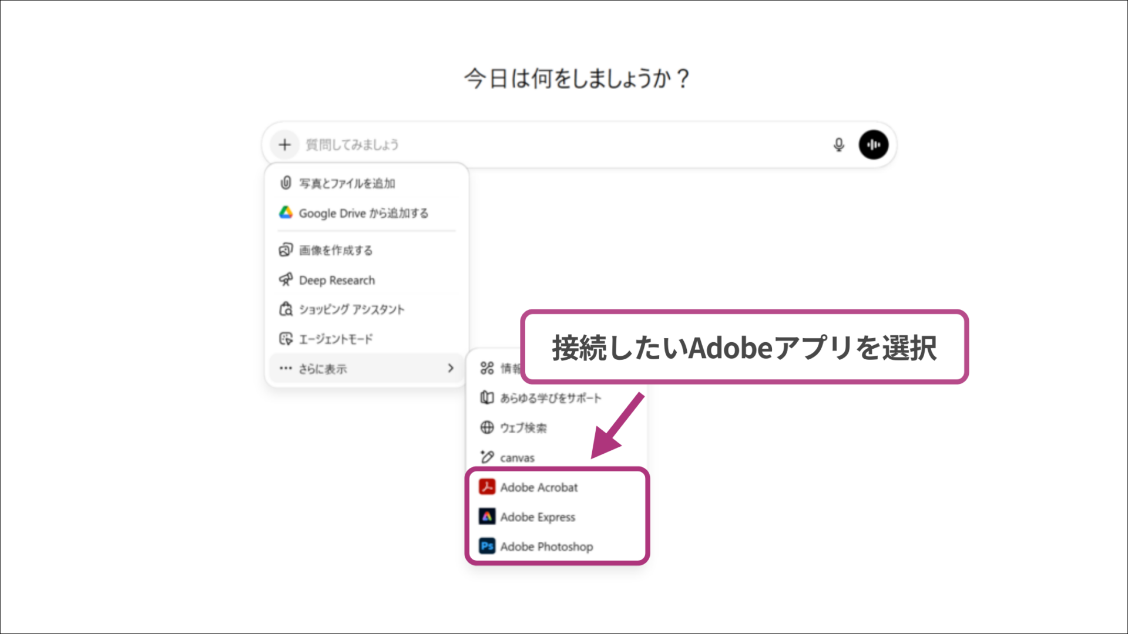Toggle canvas mode on
Image resolution: width=1128 pixels, height=634 pixels.
coord(516,457)
